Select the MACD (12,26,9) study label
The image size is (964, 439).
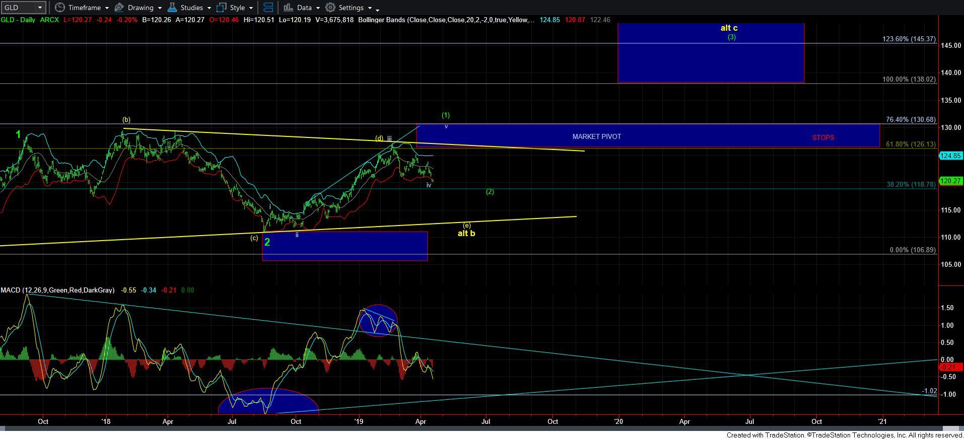57,290
